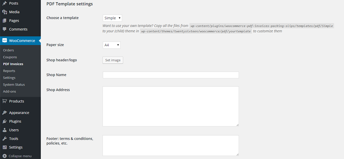Click the Plugins plug icon

pos(5,121)
